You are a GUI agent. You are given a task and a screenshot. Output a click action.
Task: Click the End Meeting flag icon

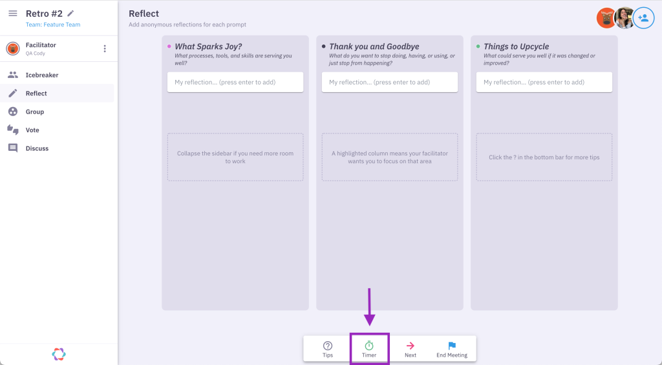click(452, 346)
